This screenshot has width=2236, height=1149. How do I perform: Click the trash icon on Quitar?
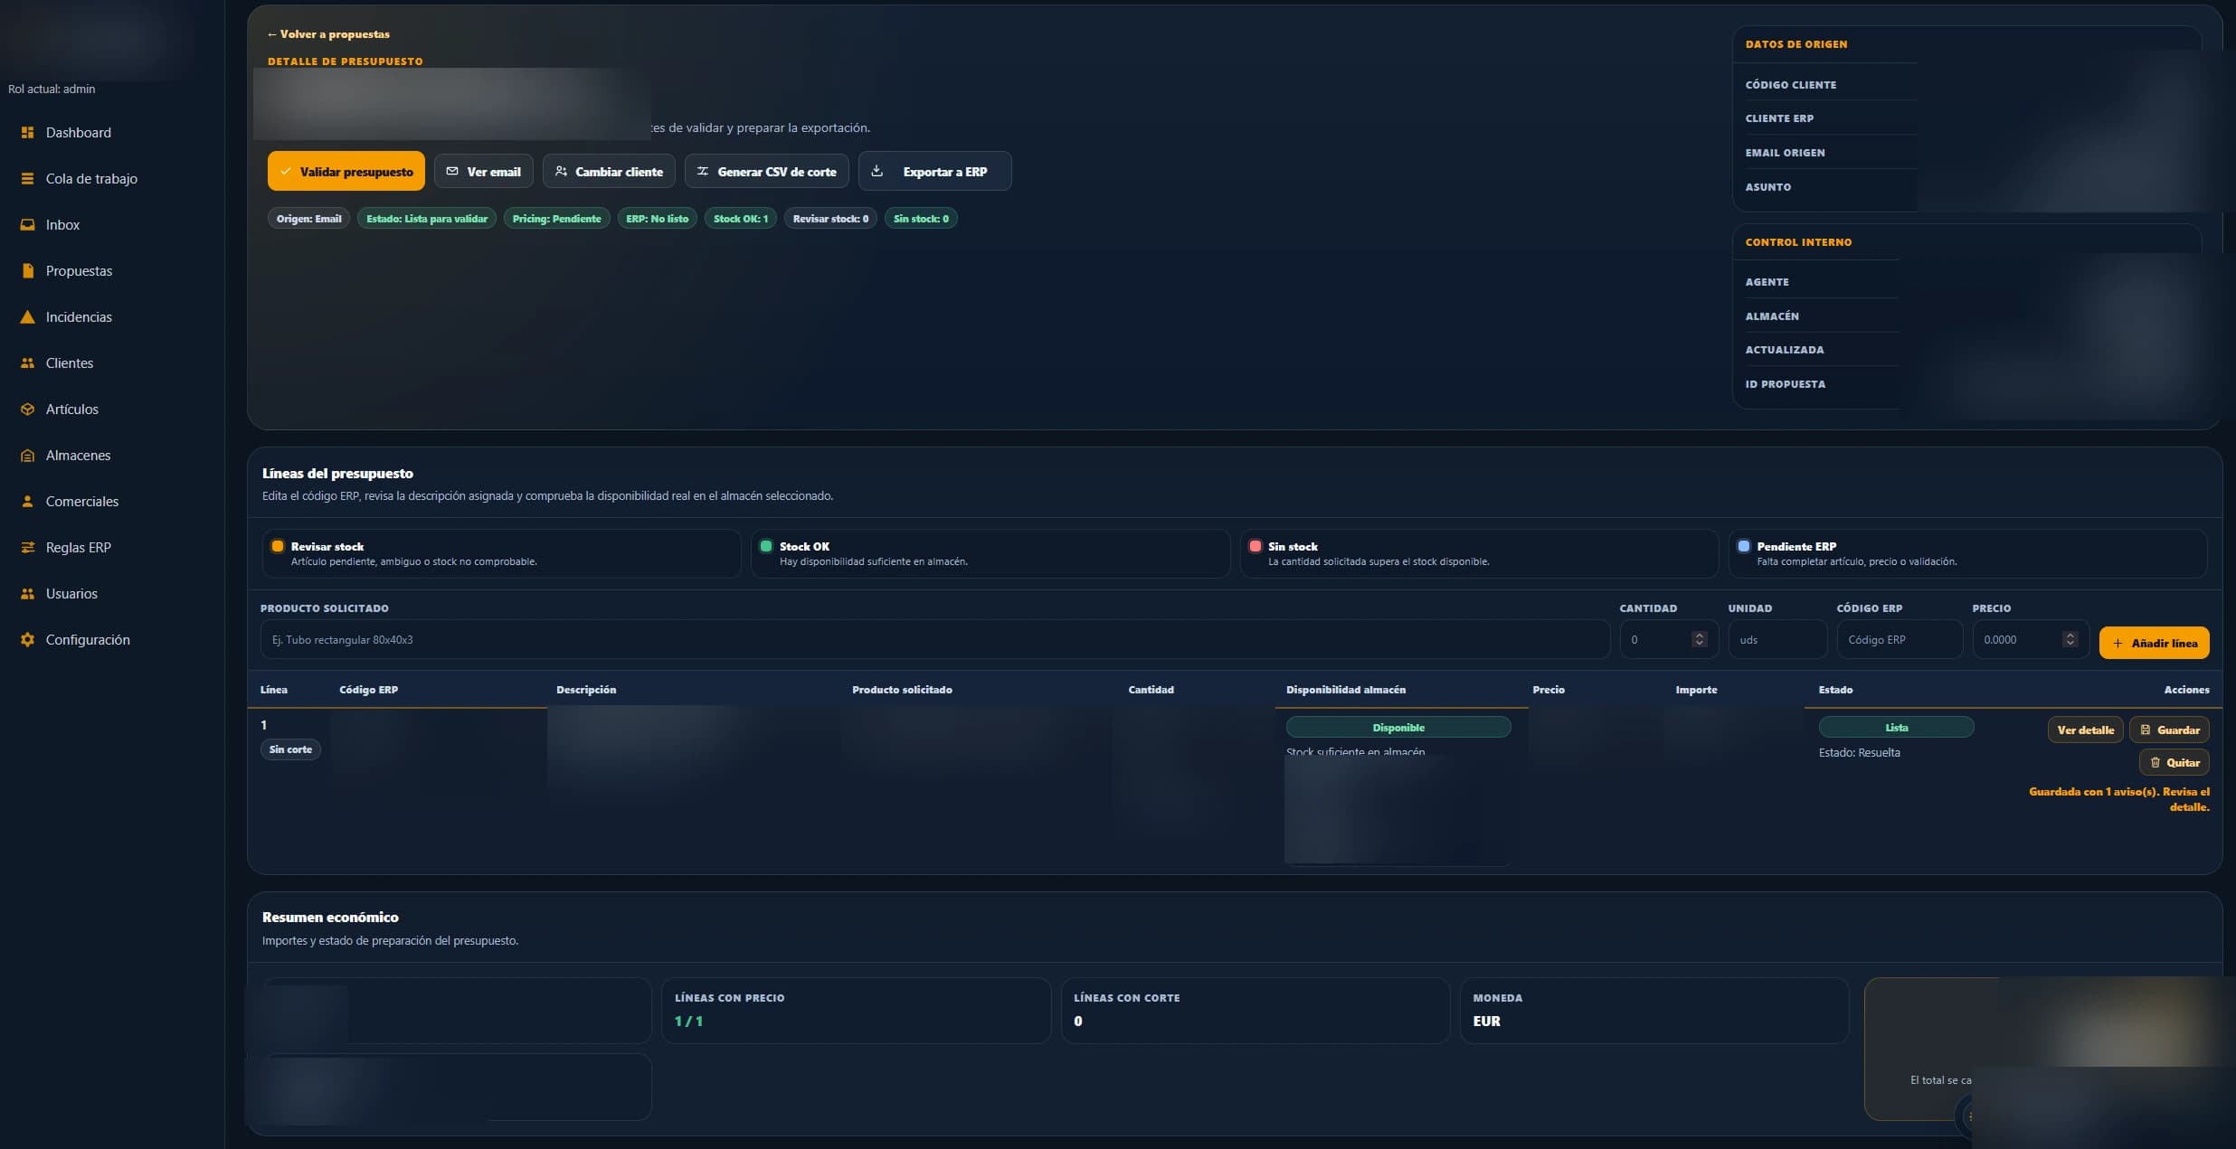2155,762
